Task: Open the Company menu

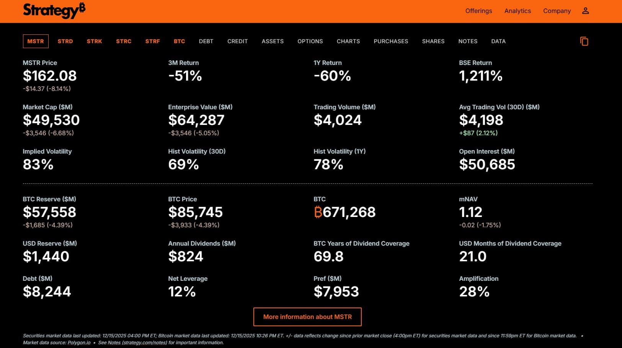Action: point(557,11)
